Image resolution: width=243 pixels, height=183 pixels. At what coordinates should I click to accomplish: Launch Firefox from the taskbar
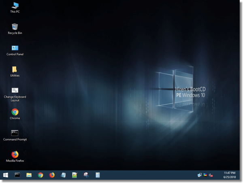tap(52, 175)
